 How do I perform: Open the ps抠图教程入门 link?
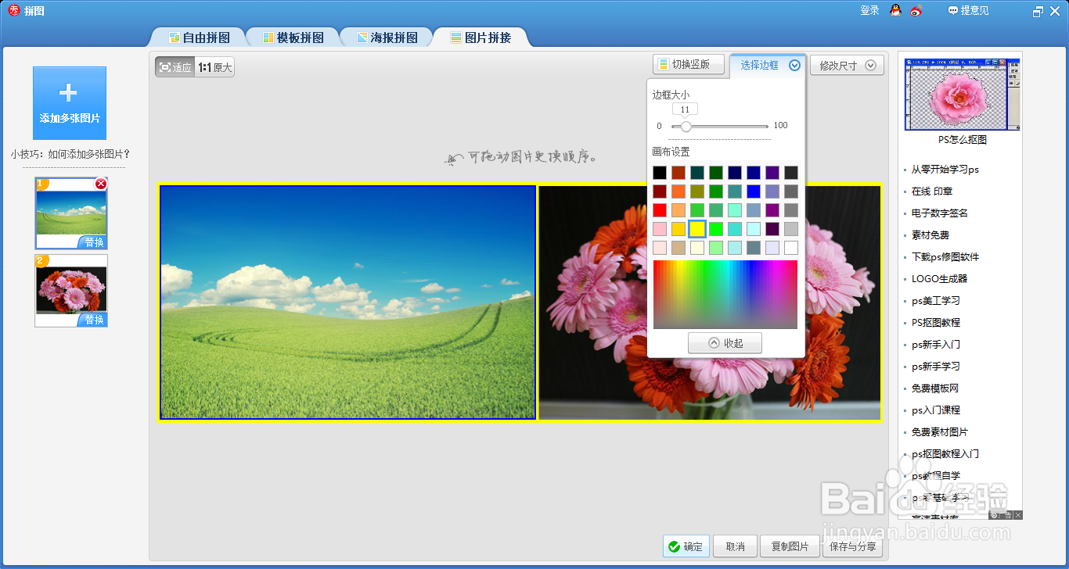point(945,454)
